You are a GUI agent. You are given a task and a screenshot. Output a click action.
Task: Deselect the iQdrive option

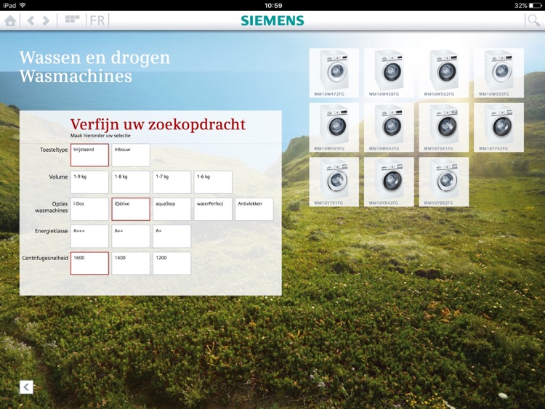[x=131, y=209]
